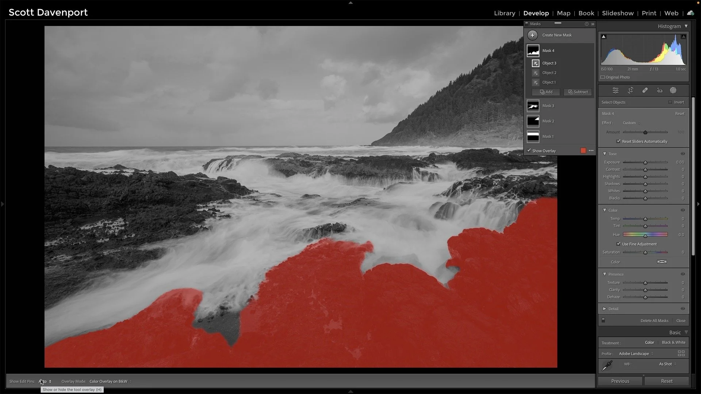The image size is (701, 394).
Task: Enable the Invert checkbox
Action: point(670,102)
